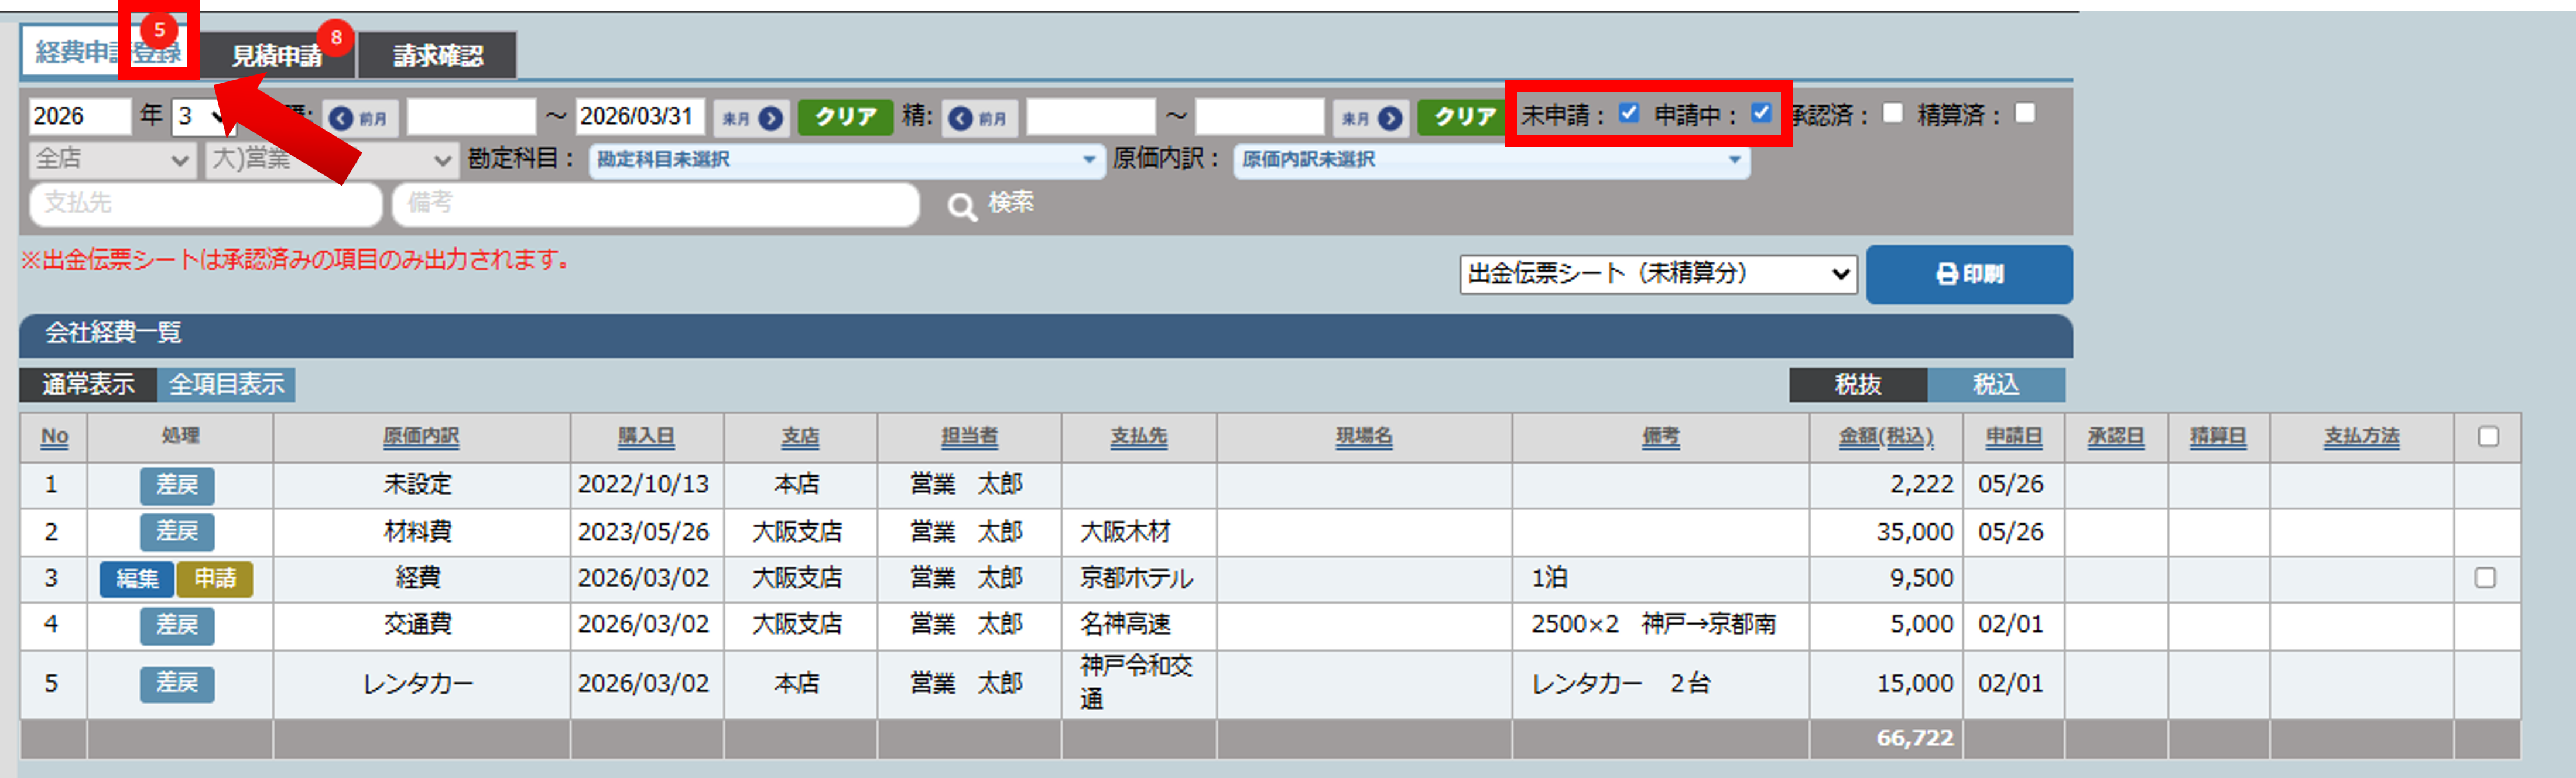Expand 出金伝票シート print type dropdown
This screenshot has height=778, width=2576.
tap(1657, 274)
